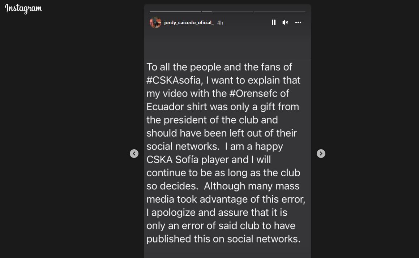Viewport: 419px width, 258px height.
Task: Click the line "published this on social networks."
Action: click(x=223, y=239)
